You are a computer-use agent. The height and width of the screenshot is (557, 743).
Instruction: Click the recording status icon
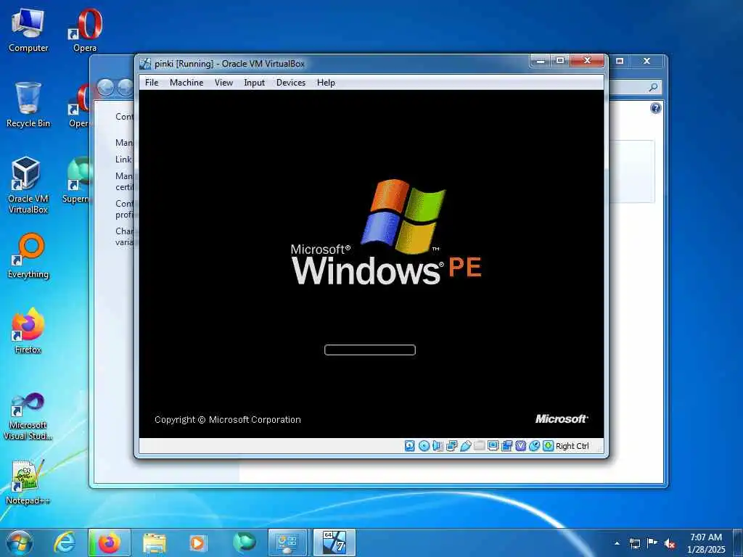pos(506,446)
